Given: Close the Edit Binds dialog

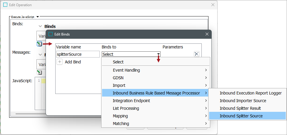Looking at the screenshot, I should click(x=207, y=34).
